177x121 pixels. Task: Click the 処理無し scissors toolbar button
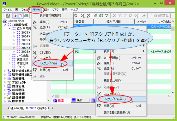(x=162, y=15)
